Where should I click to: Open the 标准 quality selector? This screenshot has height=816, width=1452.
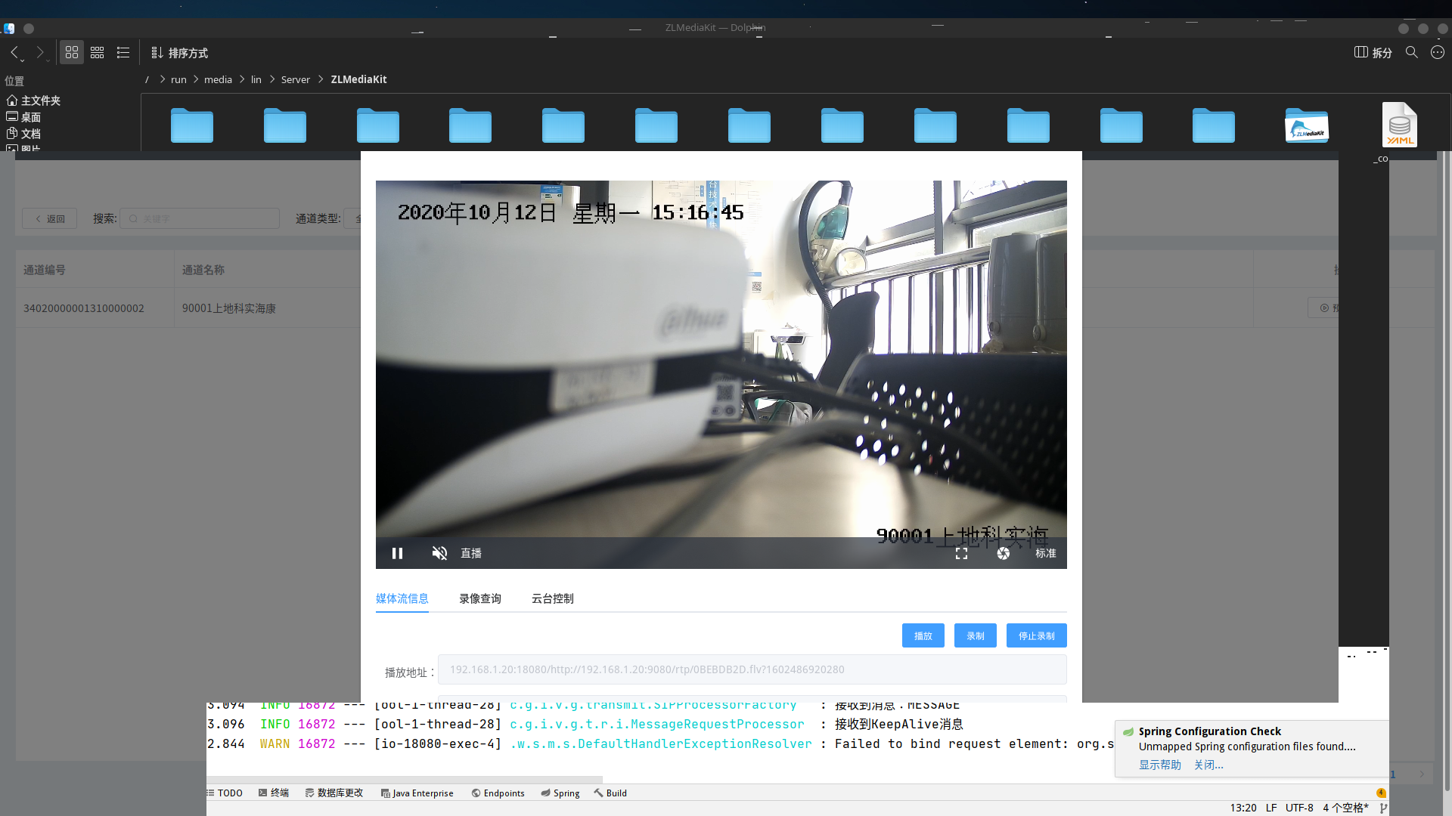[1045, 553]
